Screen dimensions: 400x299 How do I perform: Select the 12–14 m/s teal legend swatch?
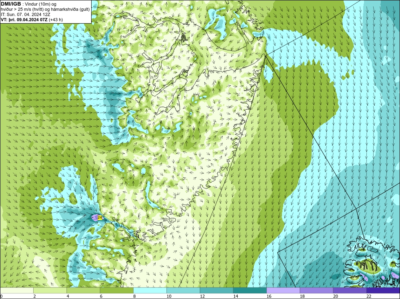[x=216, y=290]
